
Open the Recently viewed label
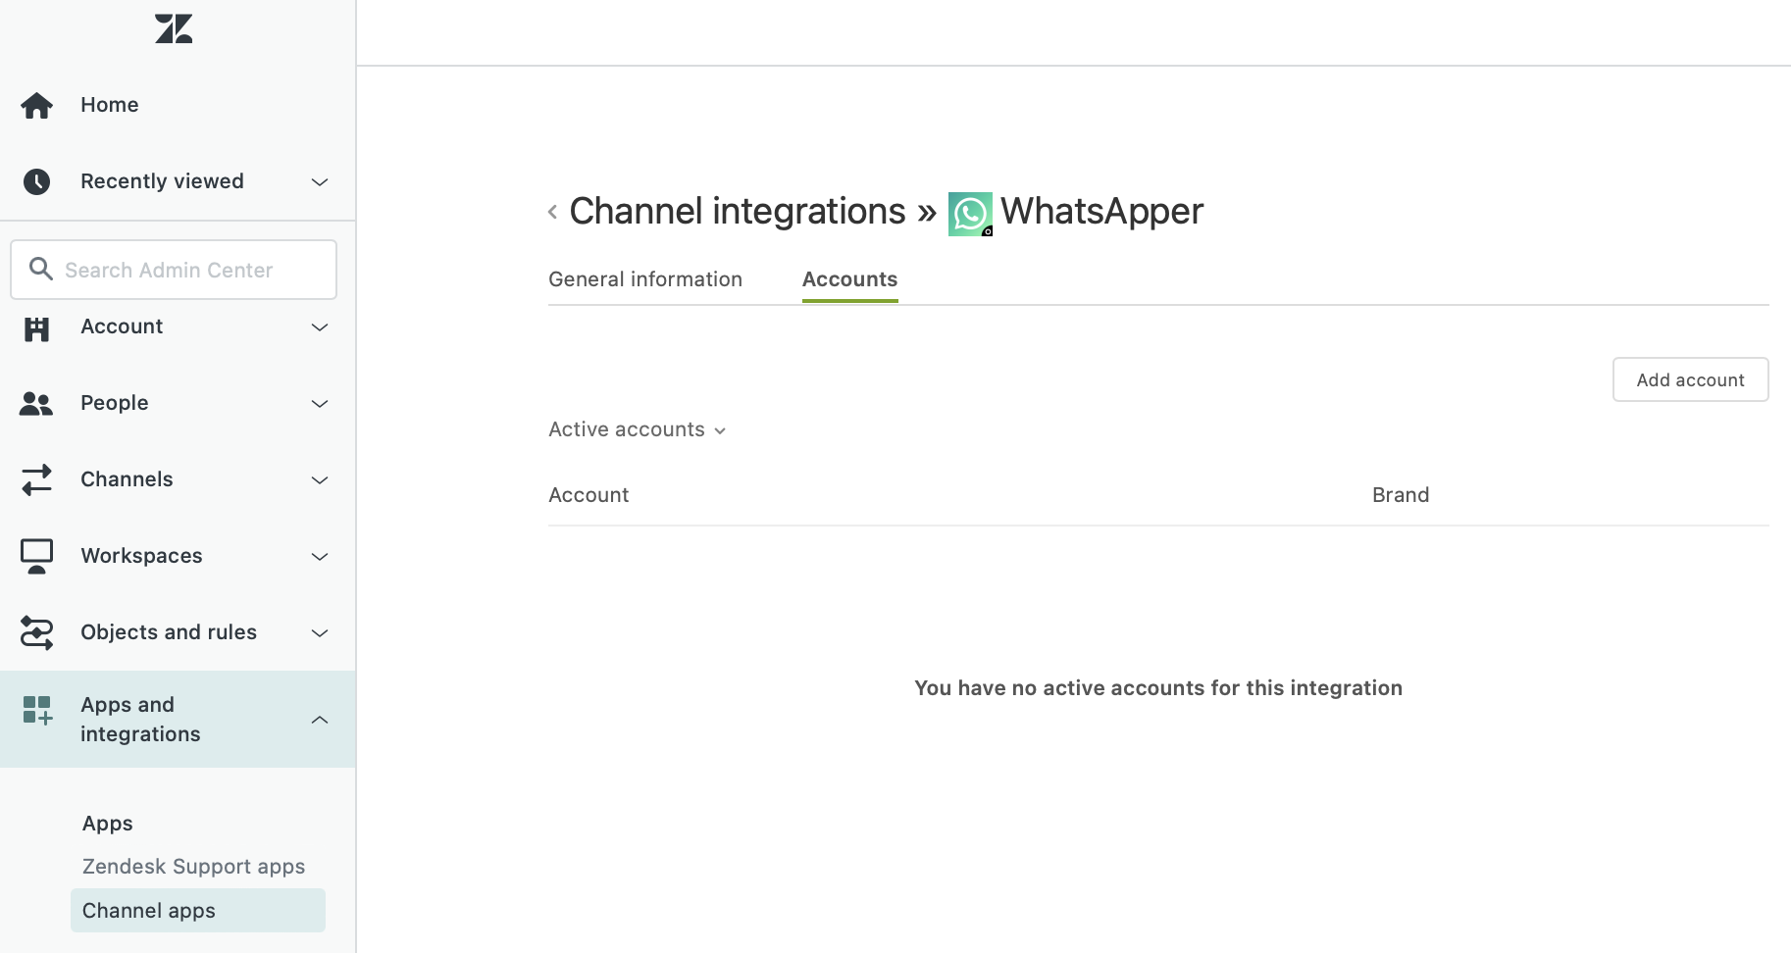(x=162, y=181)
